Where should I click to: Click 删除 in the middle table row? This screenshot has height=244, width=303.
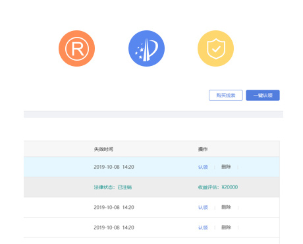(x=226, y=207)
